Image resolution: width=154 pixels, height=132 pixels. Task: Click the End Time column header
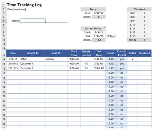click(x=99, y=53)
